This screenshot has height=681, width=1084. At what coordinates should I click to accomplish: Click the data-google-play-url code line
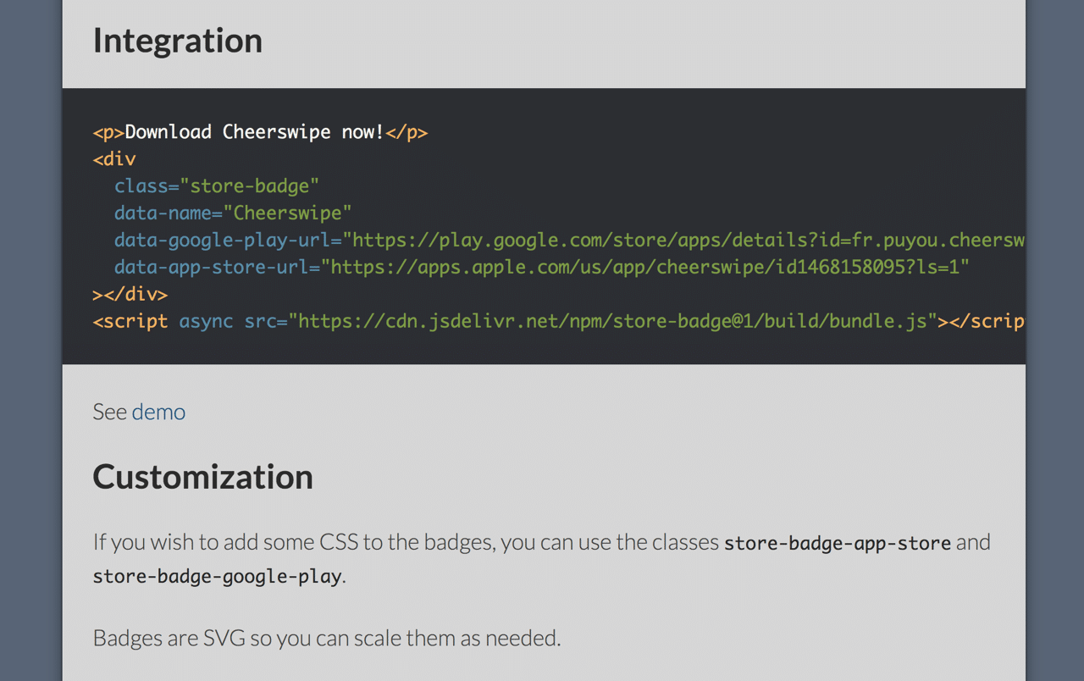pyautogui.click(x=570, y=240)
